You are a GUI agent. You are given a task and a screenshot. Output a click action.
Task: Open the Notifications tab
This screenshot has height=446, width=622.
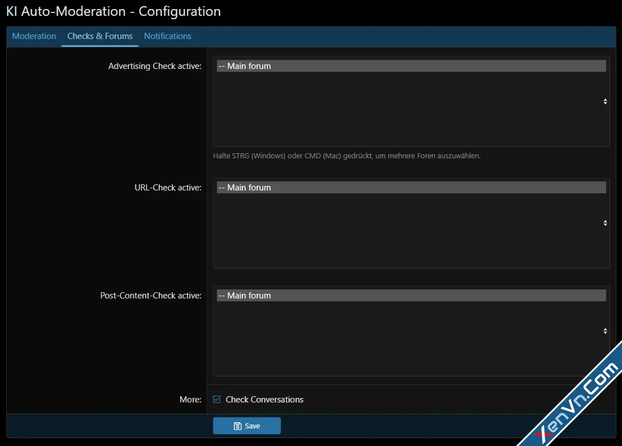coord(167,36)
